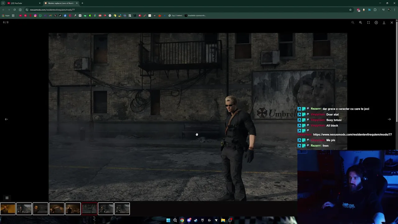Open Logitech G HUB from taskbar

pos(209,220)
